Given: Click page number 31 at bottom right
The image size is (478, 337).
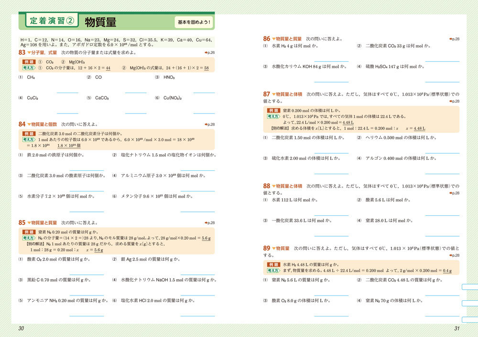Looking at the screenshot, I should pyautogui.click(x=456, y=328).
